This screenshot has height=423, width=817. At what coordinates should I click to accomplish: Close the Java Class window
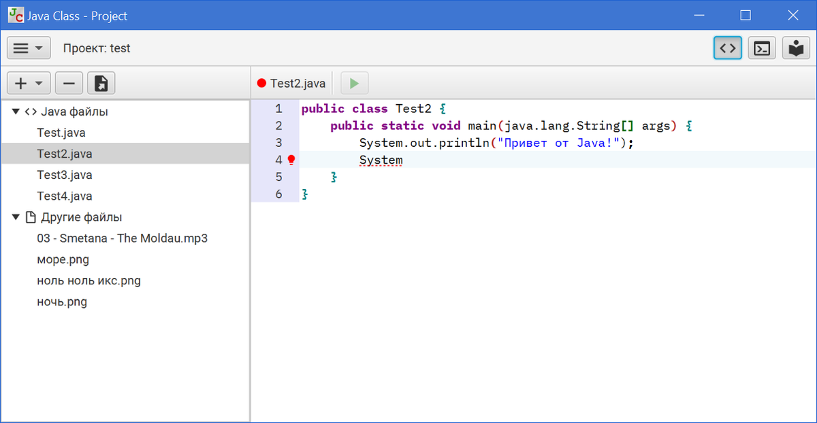792,15
